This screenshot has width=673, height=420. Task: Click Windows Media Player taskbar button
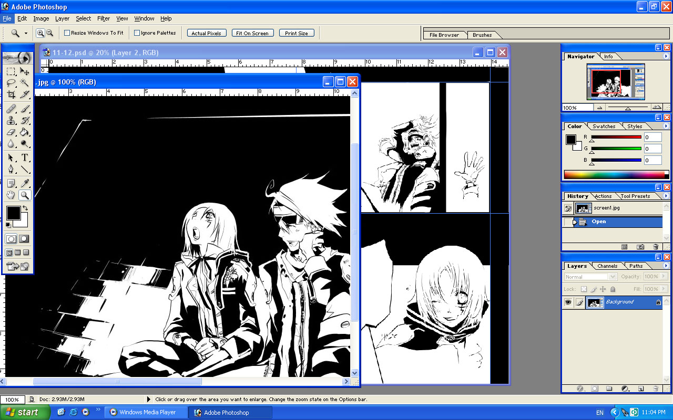pos(147,412)
